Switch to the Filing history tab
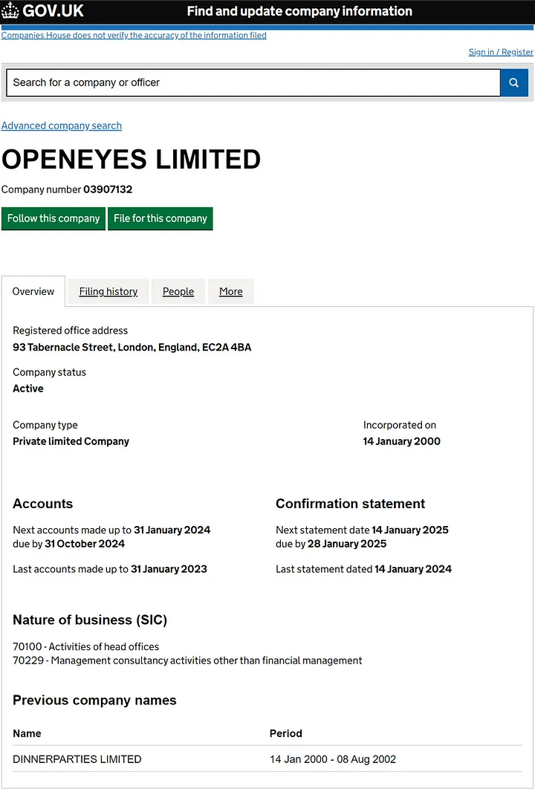Viewport: 535px width, 789px height. (x=108, y=291)
